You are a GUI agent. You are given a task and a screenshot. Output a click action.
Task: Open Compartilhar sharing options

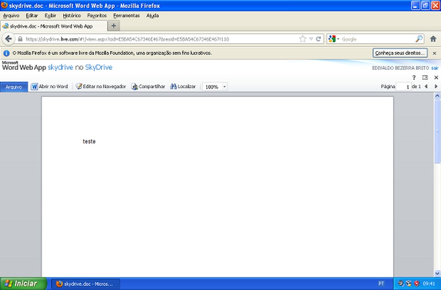(148, 86)
